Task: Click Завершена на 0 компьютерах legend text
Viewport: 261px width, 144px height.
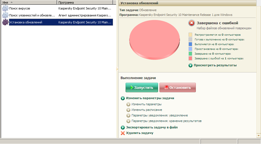Action: [x=213, y=54]
